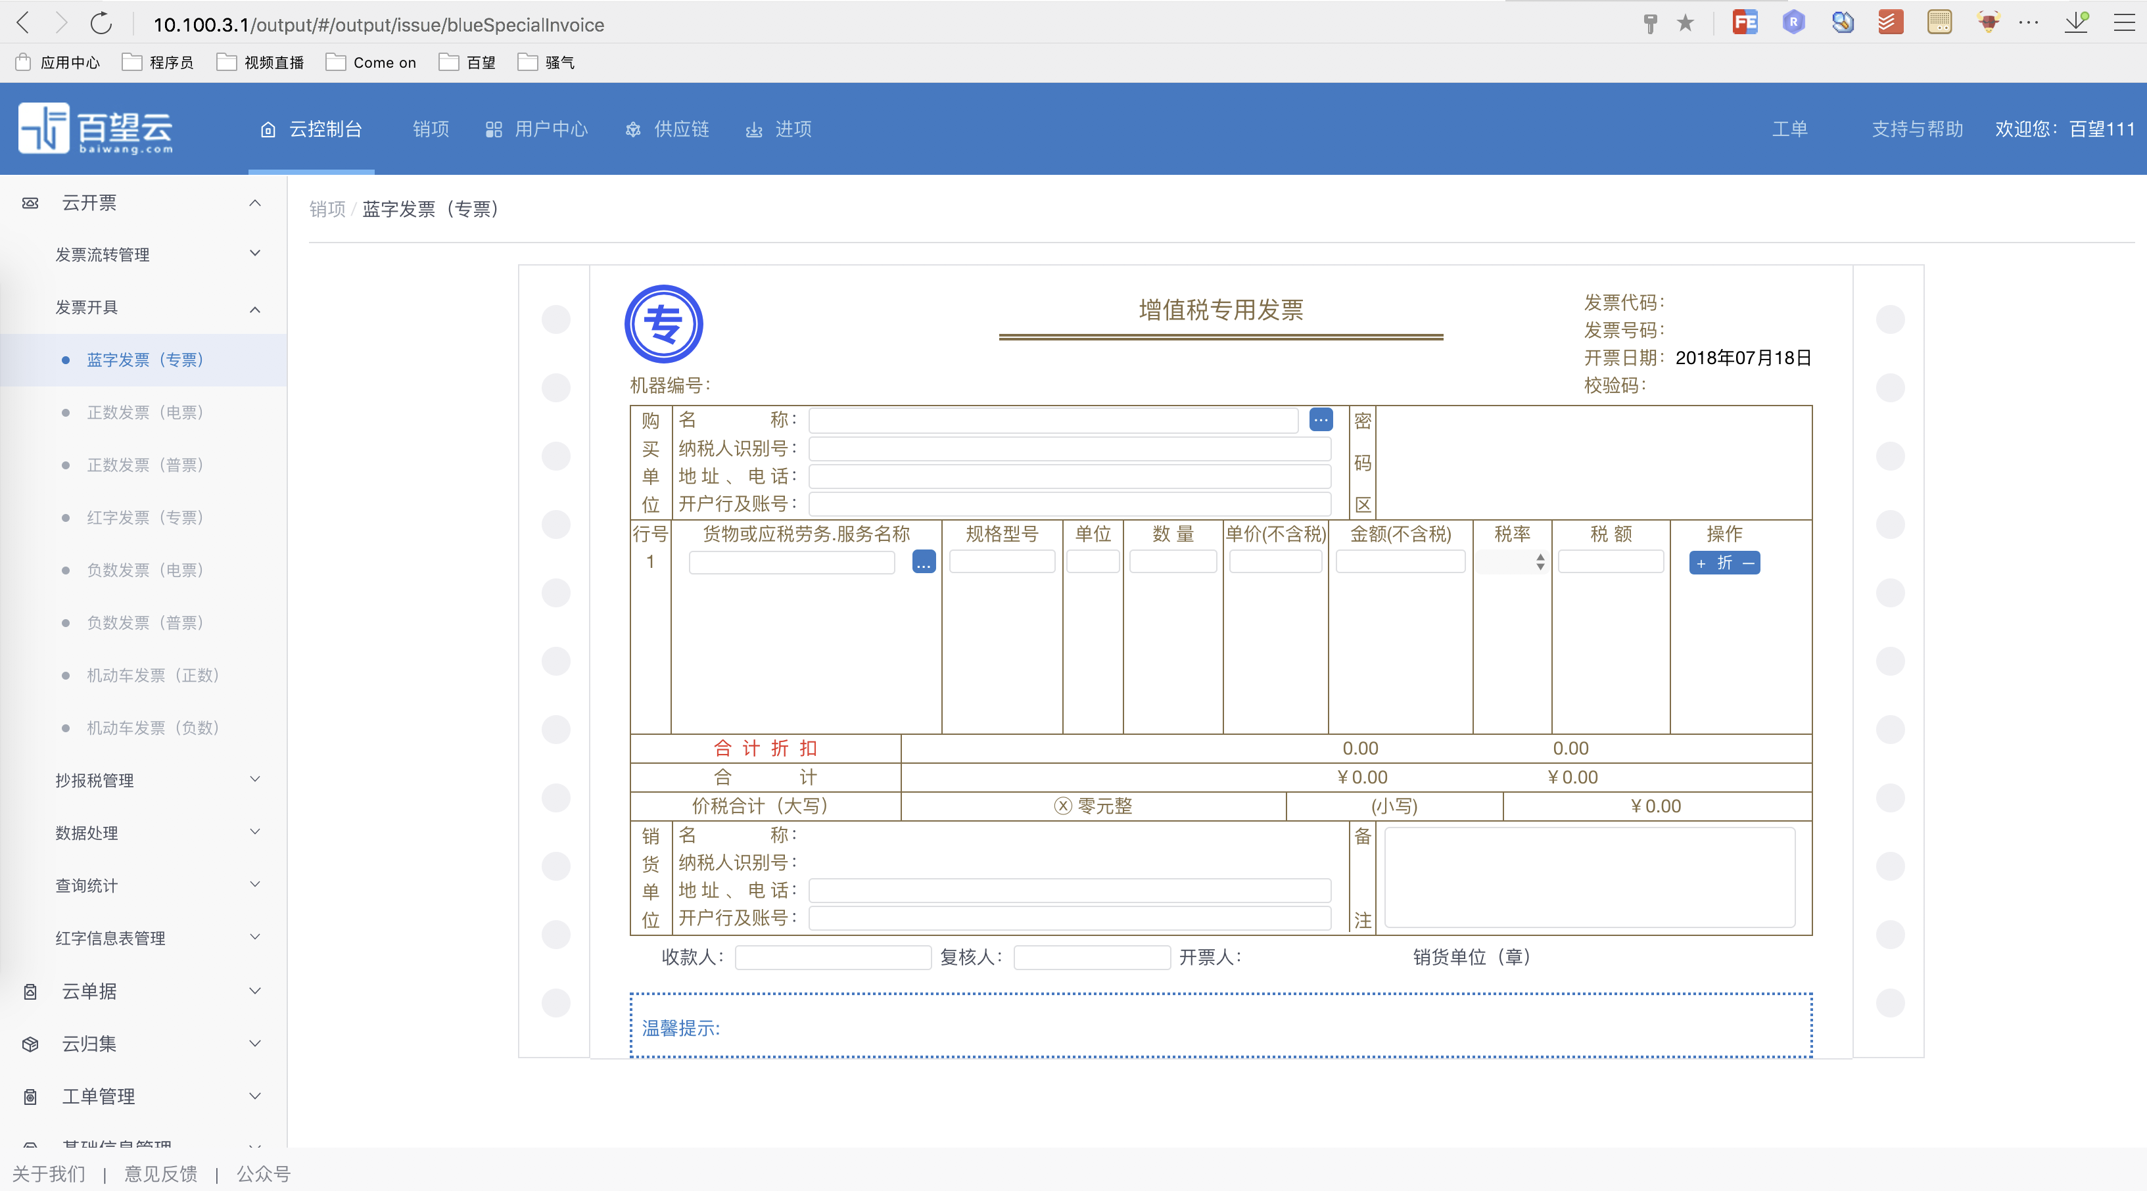Click the bookmark star icon
Image resolution: width=2147 pixels, height=1191 pixels.
(x=1686, y=24)
